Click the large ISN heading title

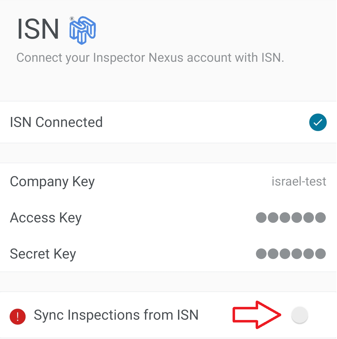click(38, 30)
